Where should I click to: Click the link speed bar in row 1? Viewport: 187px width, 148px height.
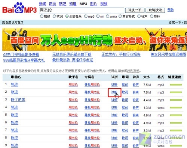[176, 85]
